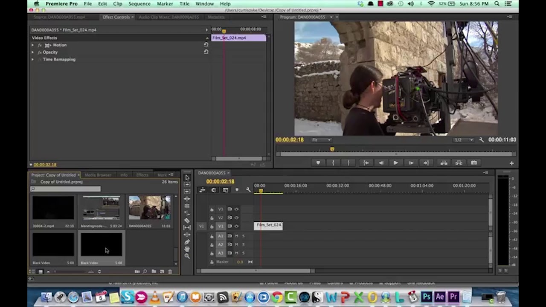Click the Export Frame camera icon
Image resolution: width=546 pixels, height=307 pixels.
tap(474, 163)
